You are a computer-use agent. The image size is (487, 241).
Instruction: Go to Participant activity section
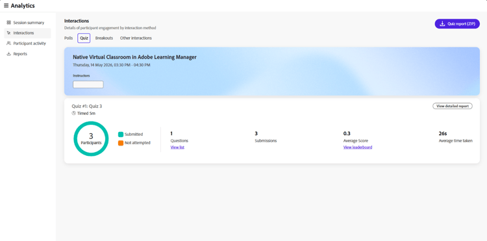pos(27,44)
